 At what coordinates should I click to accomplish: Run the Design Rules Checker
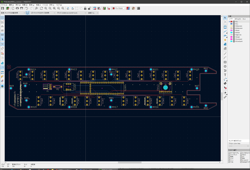[x=108, y=8]
